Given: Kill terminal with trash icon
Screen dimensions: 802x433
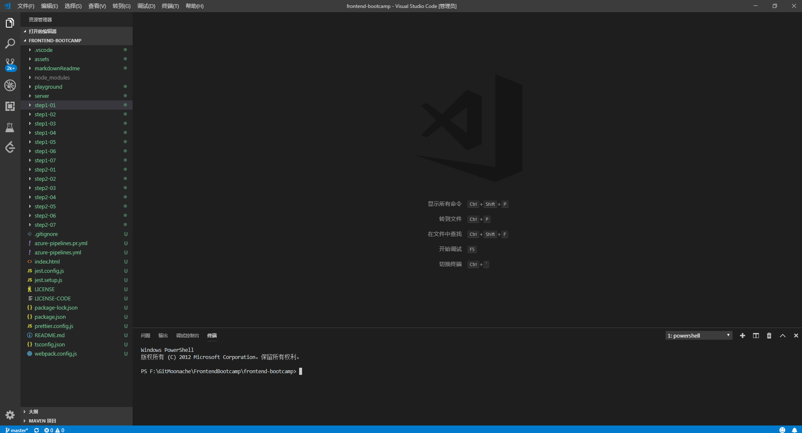Looking at the screenshot, I should [769, 336].
